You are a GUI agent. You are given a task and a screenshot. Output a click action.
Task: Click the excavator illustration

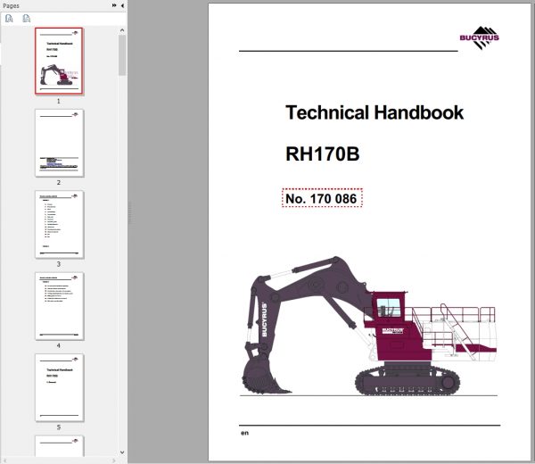pyautogui.click(x=368, y=326)
